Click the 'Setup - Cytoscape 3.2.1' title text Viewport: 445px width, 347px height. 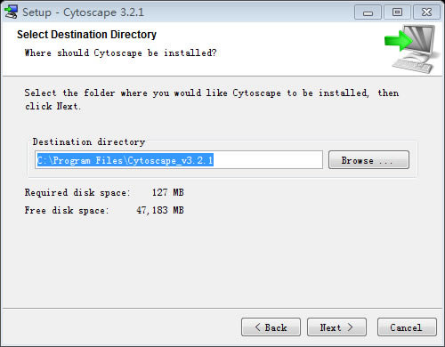tap(83, 12)
